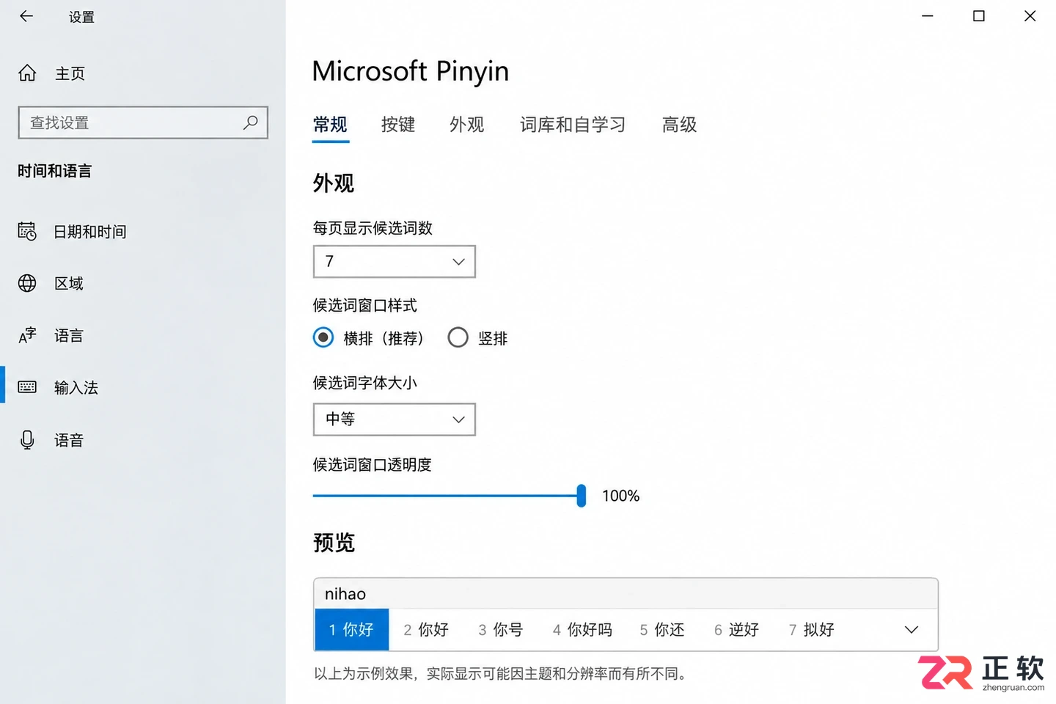Select candidate 2 你好 in preview
Viewport: 1056px width, 704px height.
(426, 630)
